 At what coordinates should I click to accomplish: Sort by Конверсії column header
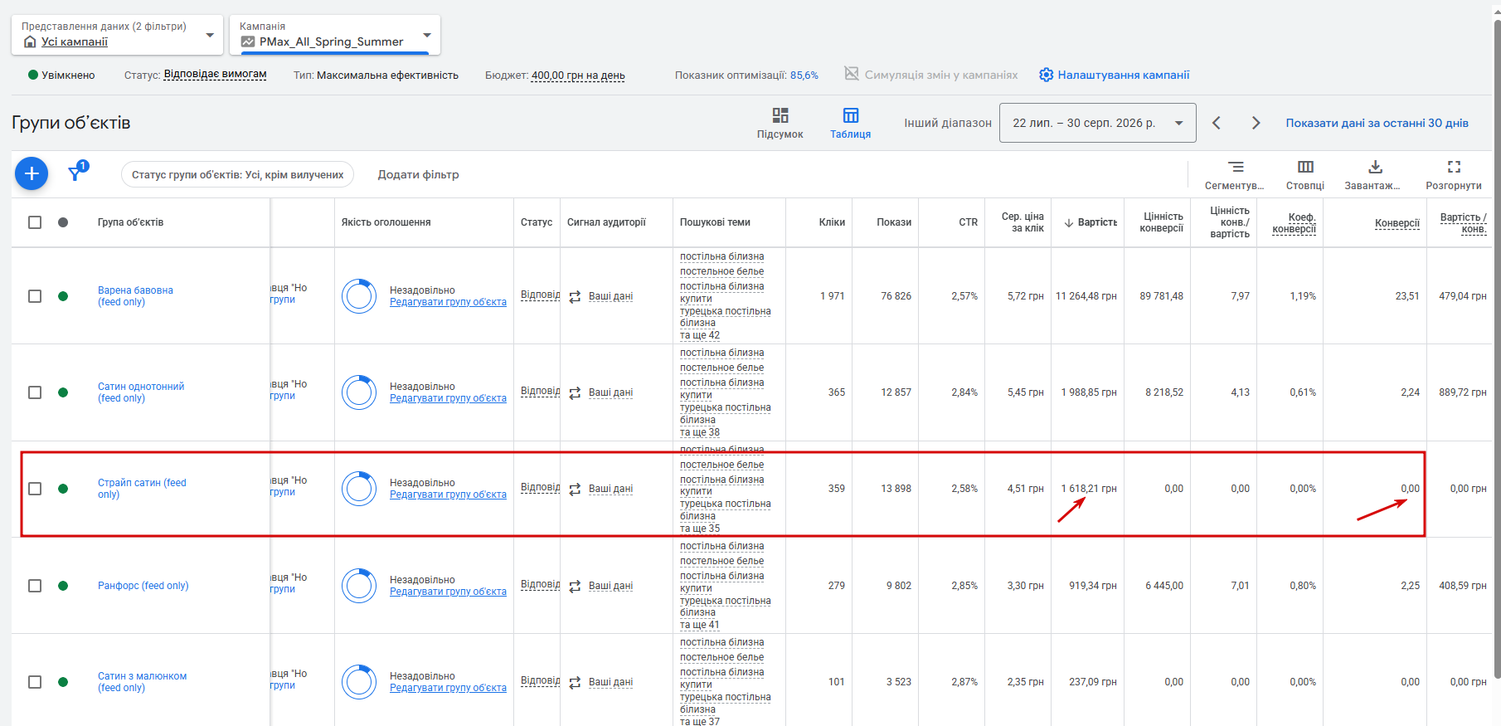coord(1397,223)
